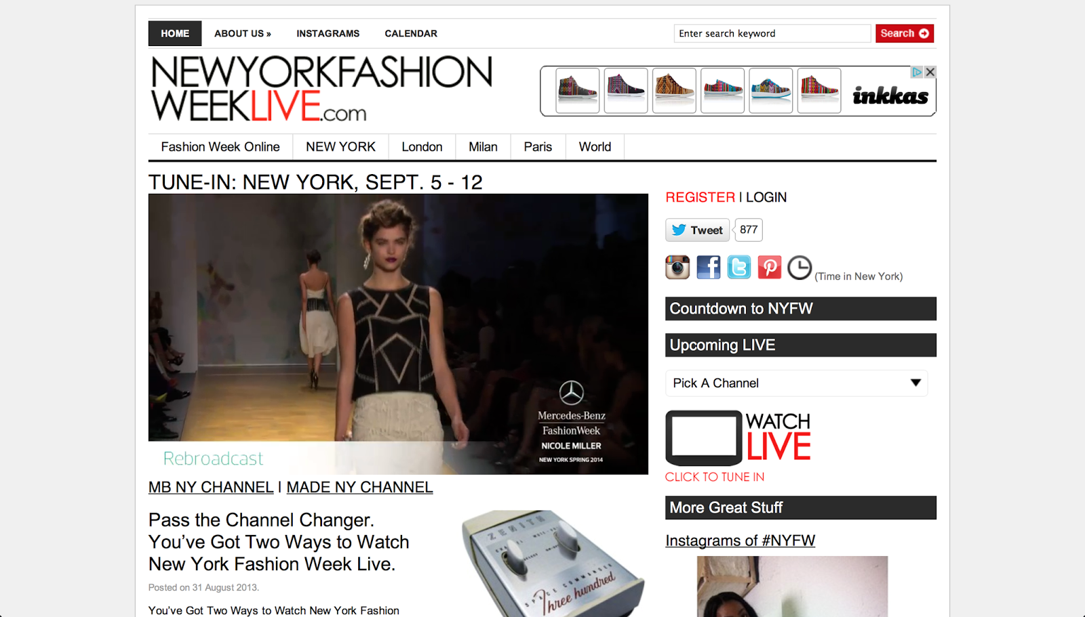Click the Tweet button
Viewport: 1085px width, 617px height.
coord(697,230)
